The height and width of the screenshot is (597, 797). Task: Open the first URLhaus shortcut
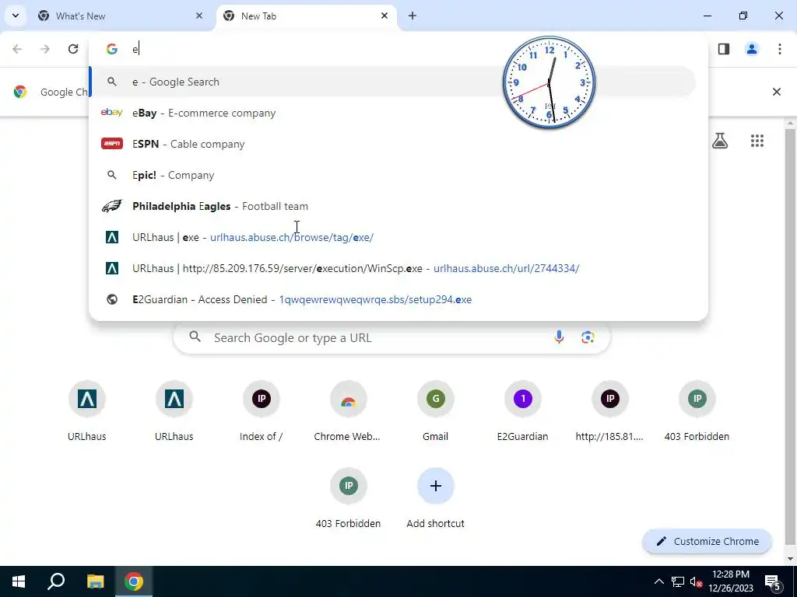87,411
